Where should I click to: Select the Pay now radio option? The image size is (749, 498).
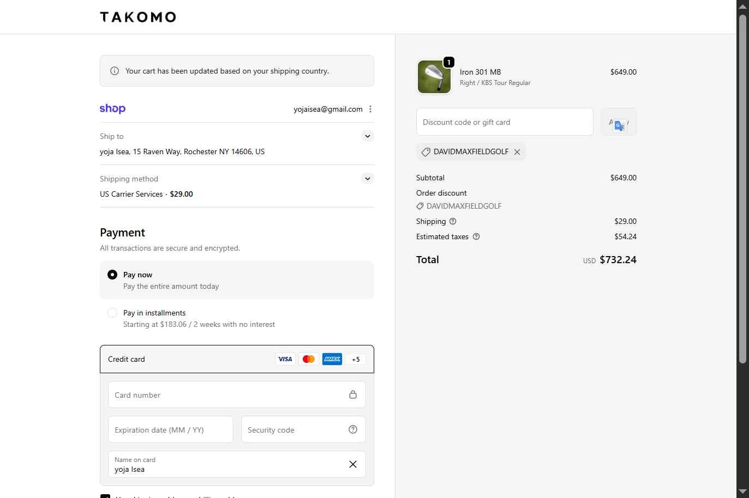click(x=112, y=275)
